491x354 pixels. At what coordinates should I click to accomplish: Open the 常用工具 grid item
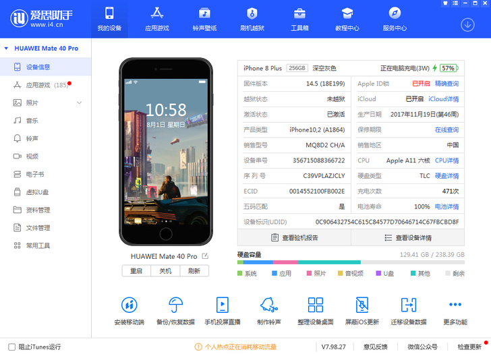pyautogui.click(x=46, y=245)
